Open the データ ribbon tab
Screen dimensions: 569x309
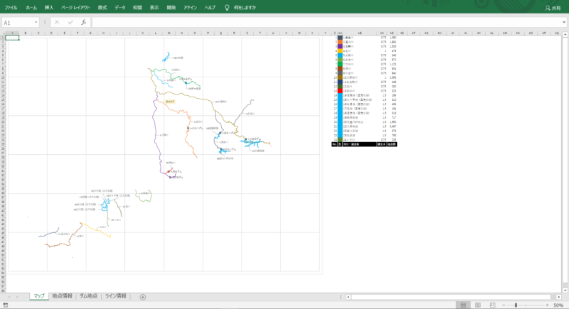click(x=119, y=7)
